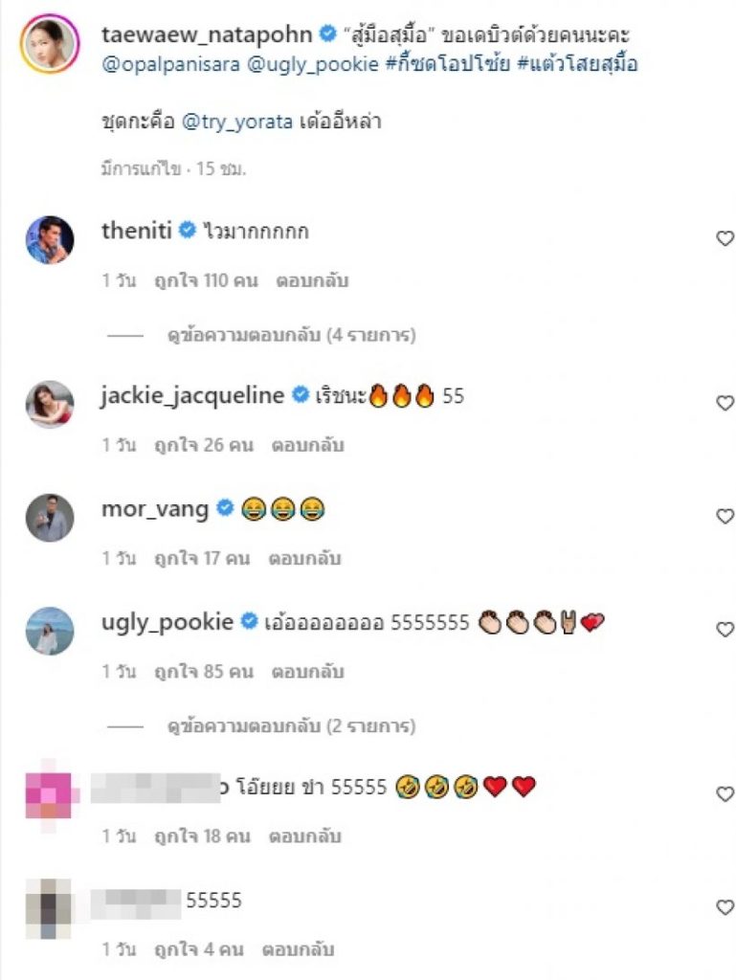Like mor_vang's comment with the heart icon
736x980 pixels.
(x=725, y=516)
